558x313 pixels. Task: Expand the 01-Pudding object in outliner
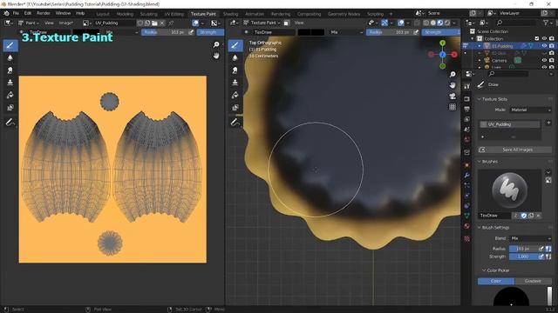tap(480, 46)
